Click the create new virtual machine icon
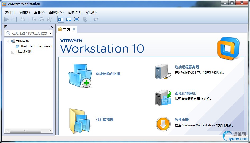The width and height of the screenshot is (250, 143). (80, 76)
